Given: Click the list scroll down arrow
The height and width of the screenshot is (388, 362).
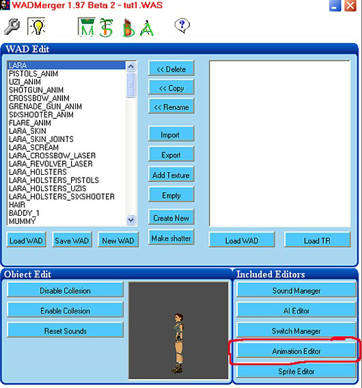Looking at the screenshot, I should [130, 219].
